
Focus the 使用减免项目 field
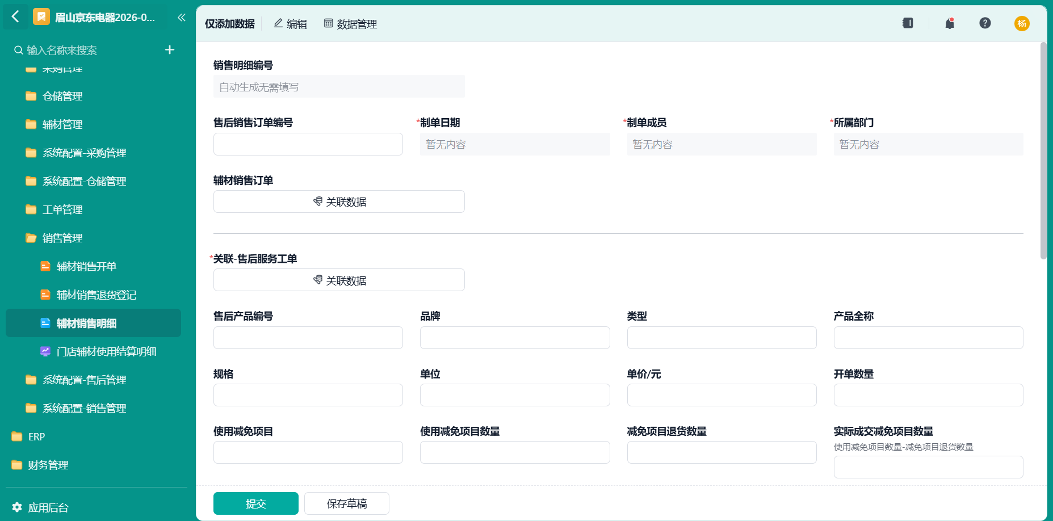tap(308, 452)
